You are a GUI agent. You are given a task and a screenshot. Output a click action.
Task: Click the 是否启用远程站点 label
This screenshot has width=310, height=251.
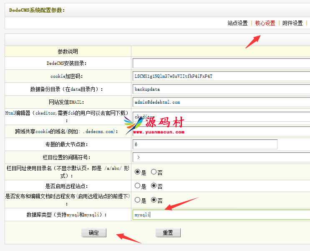(67, 186)
